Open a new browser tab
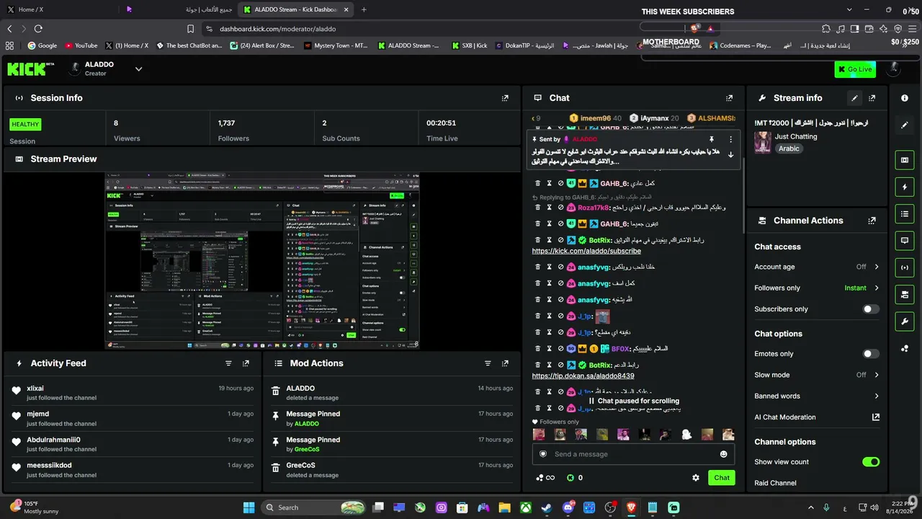The height and width of the screenshot is (519, 922). (364, 9)
